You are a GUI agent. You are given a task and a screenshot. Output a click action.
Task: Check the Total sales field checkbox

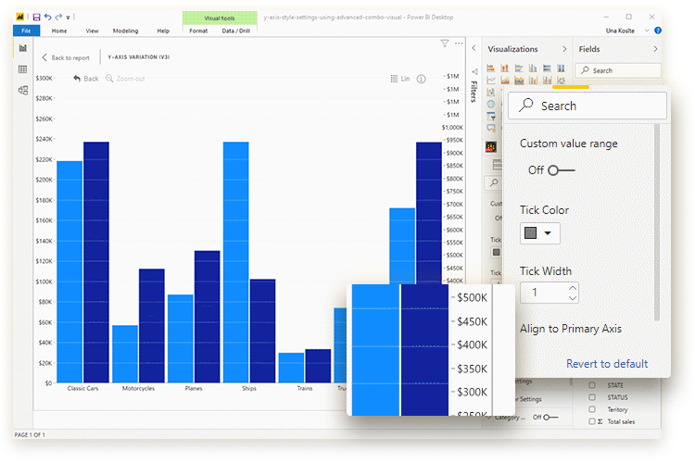(x=592, y=421)
